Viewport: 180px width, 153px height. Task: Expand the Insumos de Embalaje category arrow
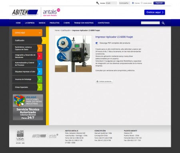tap(40, 79)
